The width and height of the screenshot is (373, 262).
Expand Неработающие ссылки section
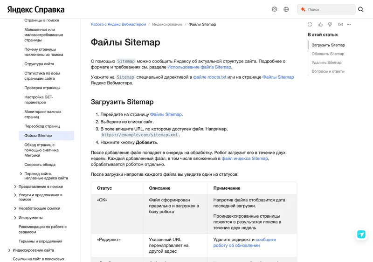15,208
